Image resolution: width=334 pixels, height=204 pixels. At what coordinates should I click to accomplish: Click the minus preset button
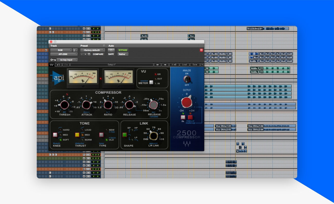tap(82, 54)
